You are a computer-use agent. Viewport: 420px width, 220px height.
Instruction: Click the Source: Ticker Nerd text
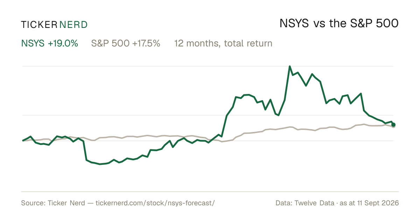(53, 203)
